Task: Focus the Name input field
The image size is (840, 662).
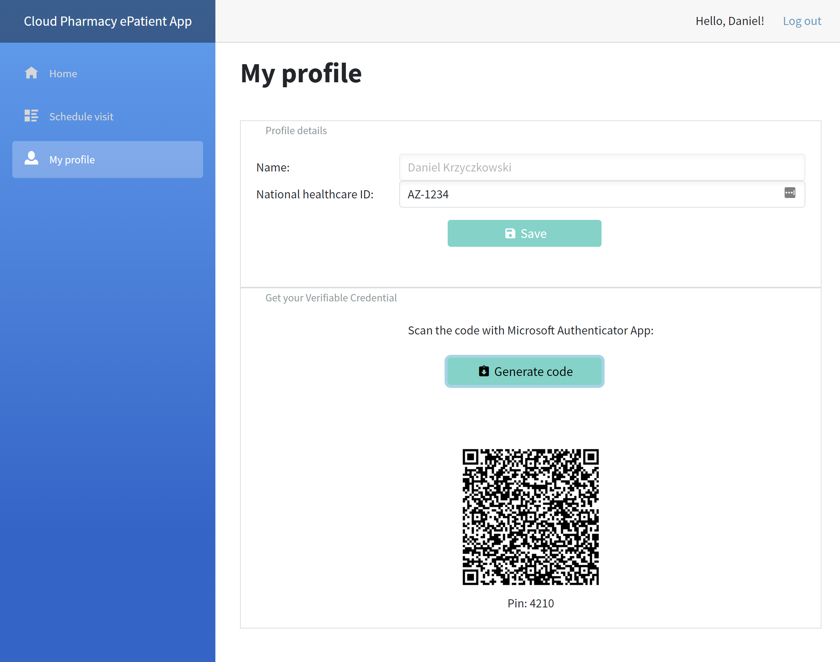Action: [602, 168]
